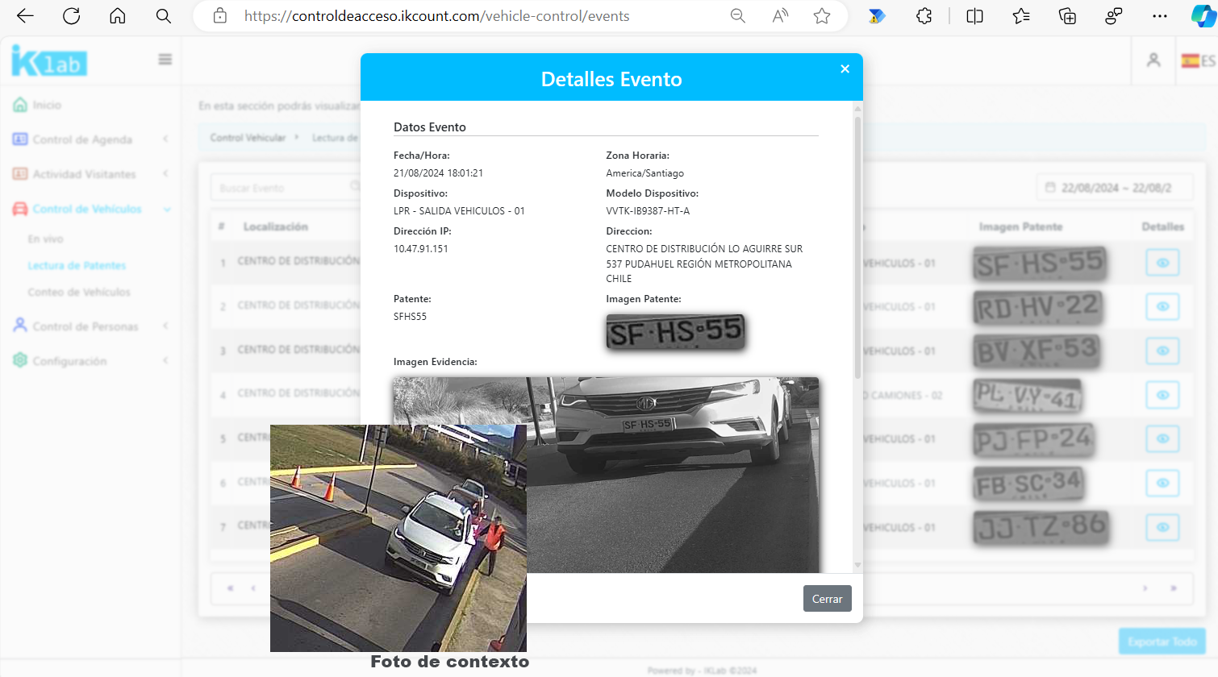This screenshot has height=677, width=1218.
Task: Go to first page pagination arrow
Action: coord(231,588)
